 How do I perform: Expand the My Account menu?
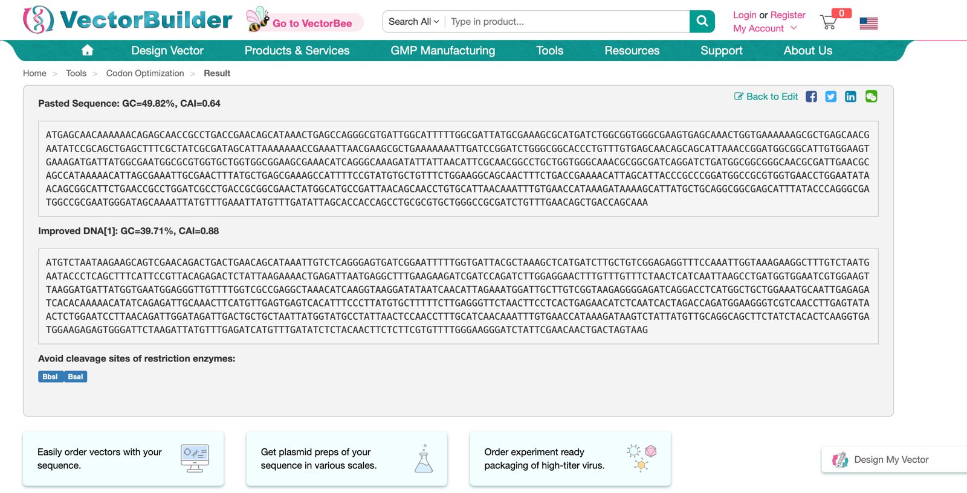coord(765,28)
